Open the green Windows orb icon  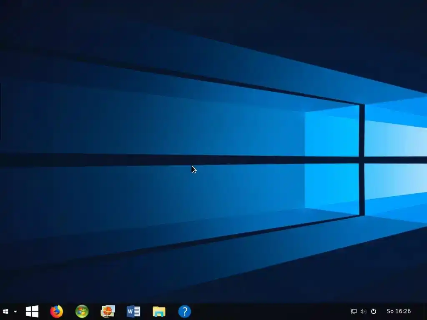(x=82, y=311)
